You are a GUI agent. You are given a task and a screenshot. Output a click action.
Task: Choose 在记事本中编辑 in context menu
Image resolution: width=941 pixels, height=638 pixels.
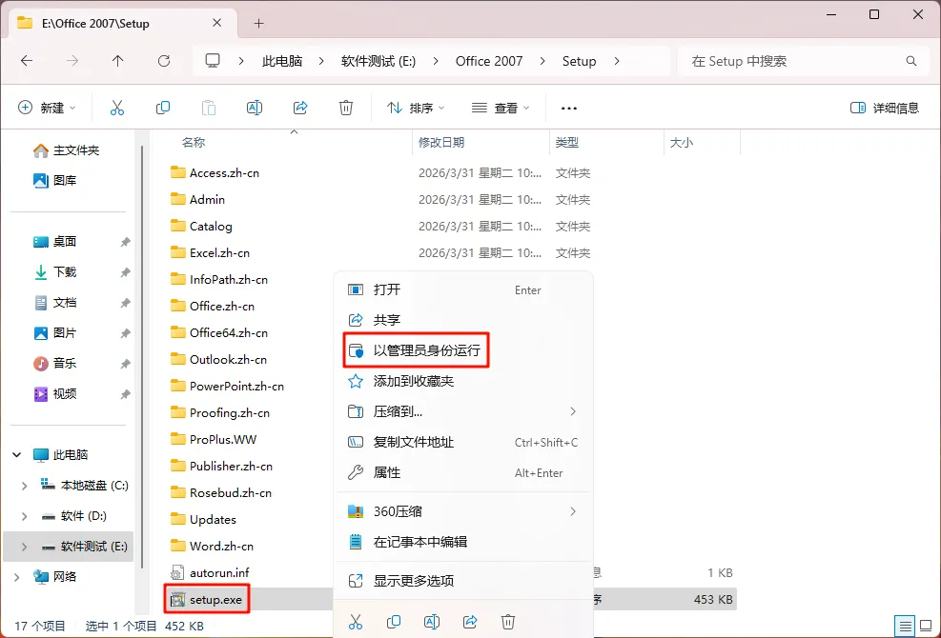coord(462,542)
